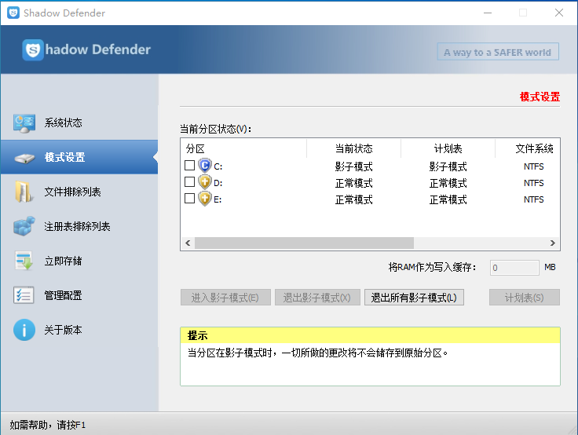Click the 计划表(S) button
The image size is (578, 435).
click(x=524, y=298)
